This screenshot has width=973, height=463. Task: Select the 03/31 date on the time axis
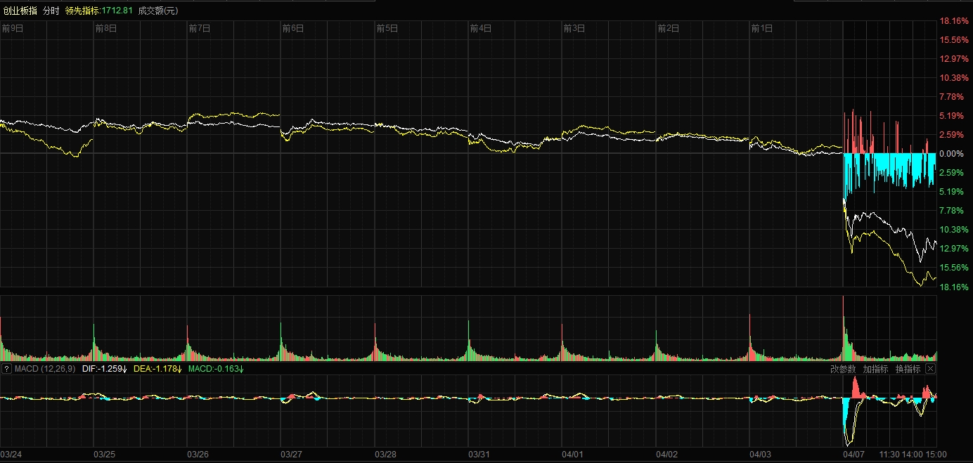coord(479,455)
